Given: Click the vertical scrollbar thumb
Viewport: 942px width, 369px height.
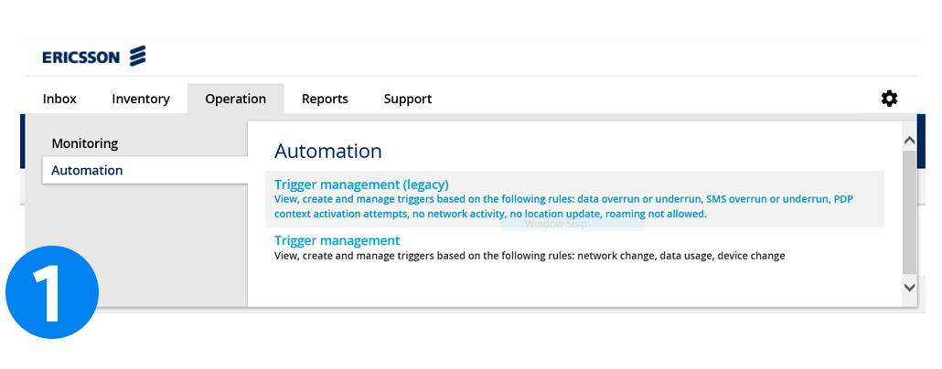Looking at the screenshot, I should coord(910,211).
